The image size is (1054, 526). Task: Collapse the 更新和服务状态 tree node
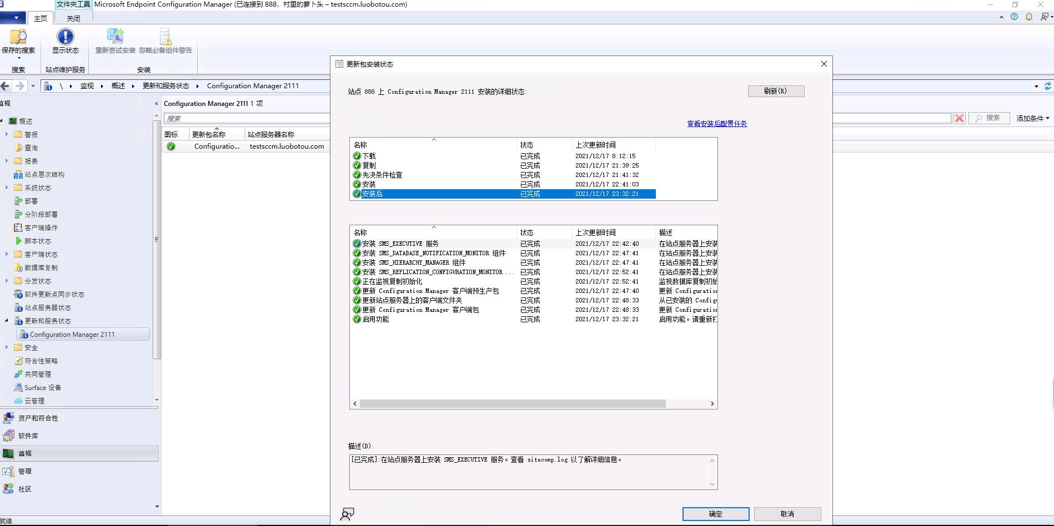7,321
